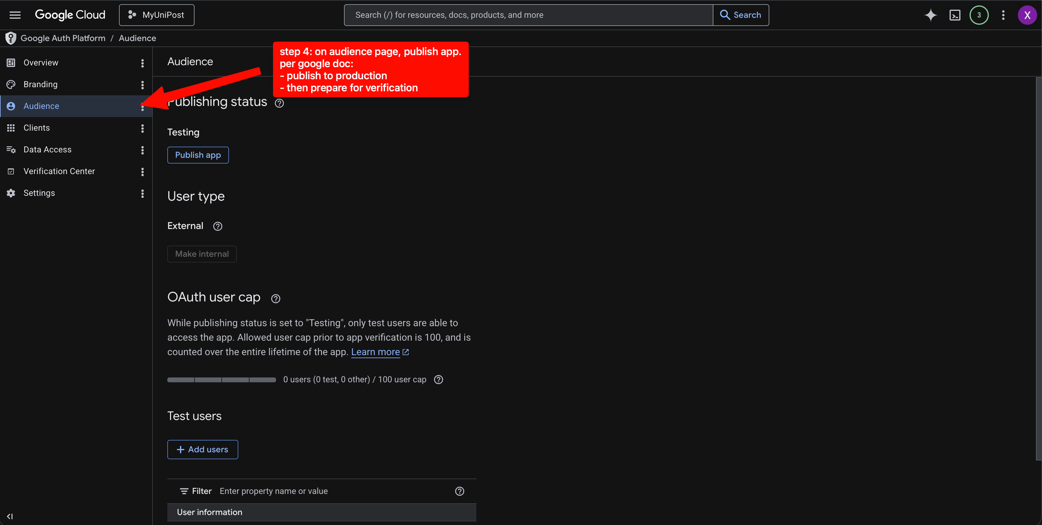
Task: Open notifications badge showing 3
Action: click(x=979, y=15)
